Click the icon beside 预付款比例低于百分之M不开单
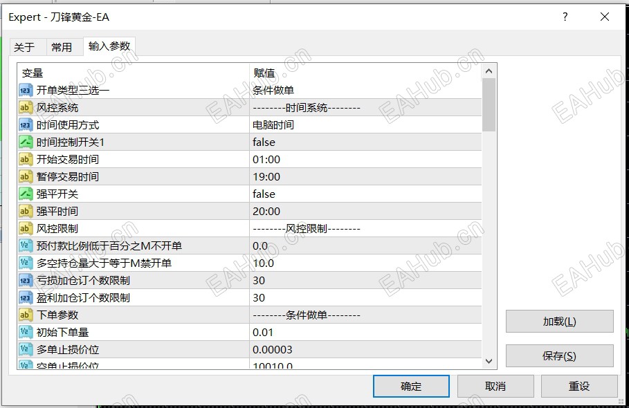 [26, 245]
